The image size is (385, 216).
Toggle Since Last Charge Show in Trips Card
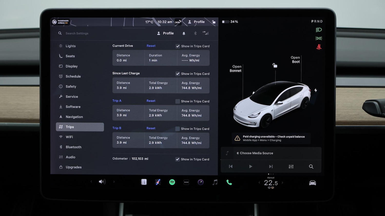point(178,74)
